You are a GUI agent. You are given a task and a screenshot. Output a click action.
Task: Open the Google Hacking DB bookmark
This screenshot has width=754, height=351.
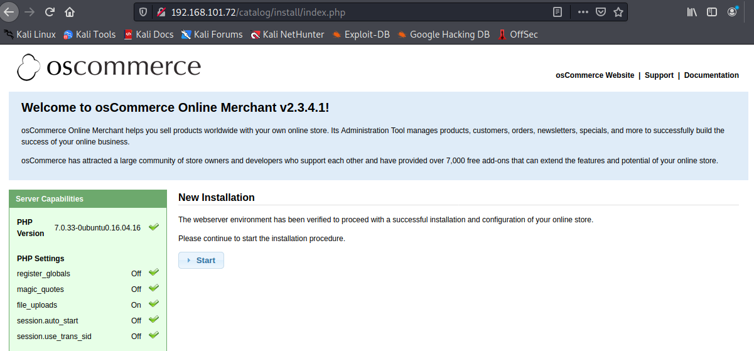443,35
